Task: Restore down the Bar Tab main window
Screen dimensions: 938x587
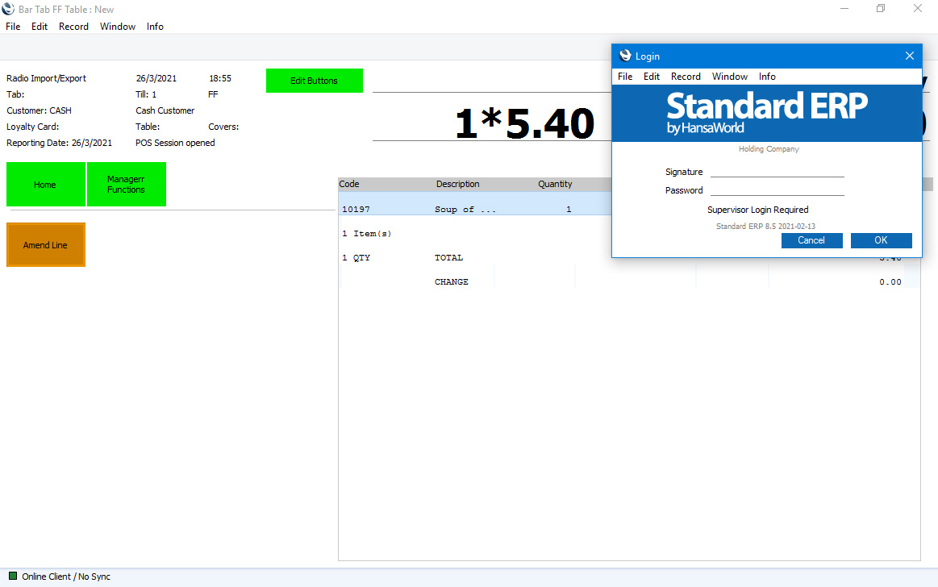Action: pyautogui.click(x=881, y=8)
